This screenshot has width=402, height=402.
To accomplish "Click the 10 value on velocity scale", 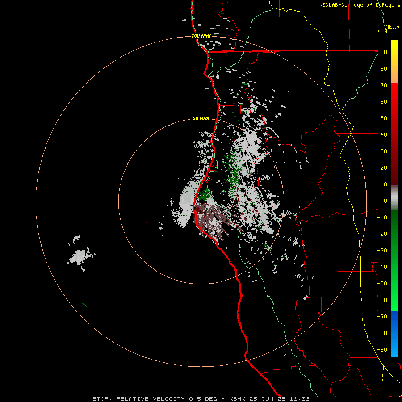I will point(384,184).
